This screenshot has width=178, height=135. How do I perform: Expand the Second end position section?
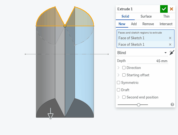(x=118, y=97)
